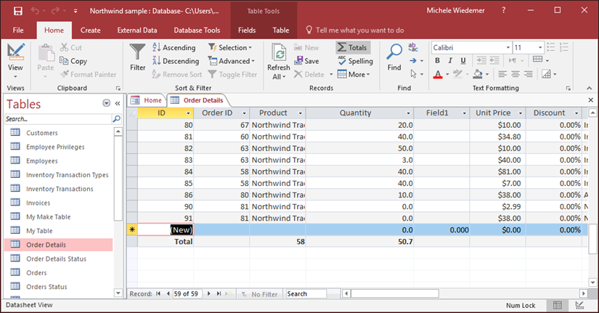
Task: Switch to Design View via the status bar icon
Action: [579, 305]
